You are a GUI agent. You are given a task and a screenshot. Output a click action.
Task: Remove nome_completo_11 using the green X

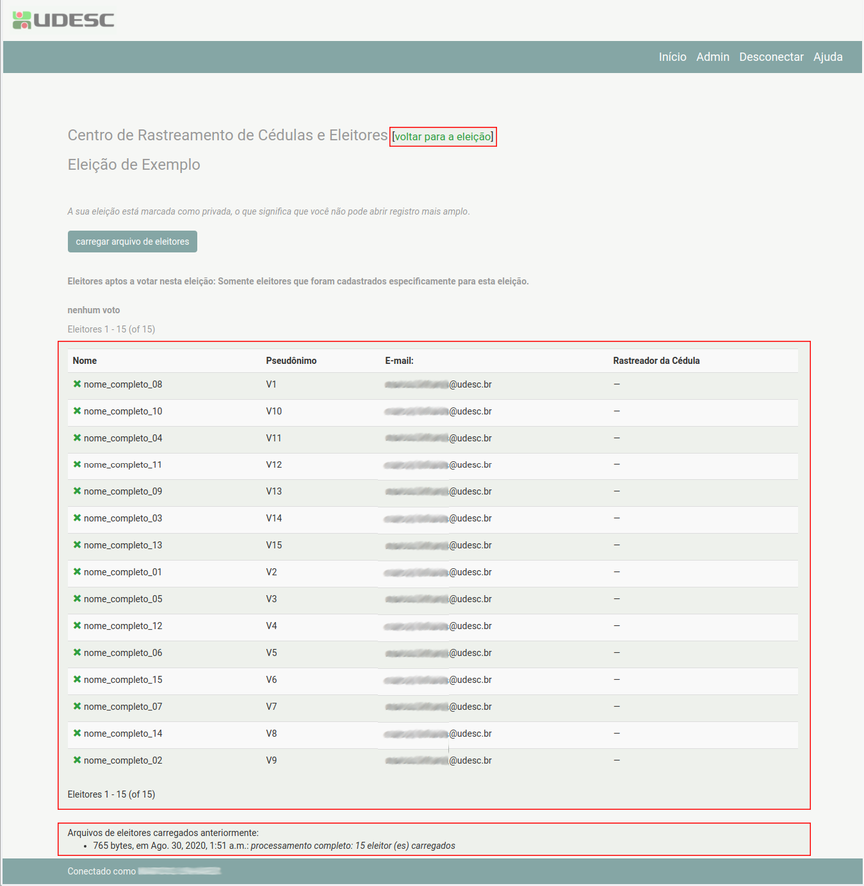77,464
